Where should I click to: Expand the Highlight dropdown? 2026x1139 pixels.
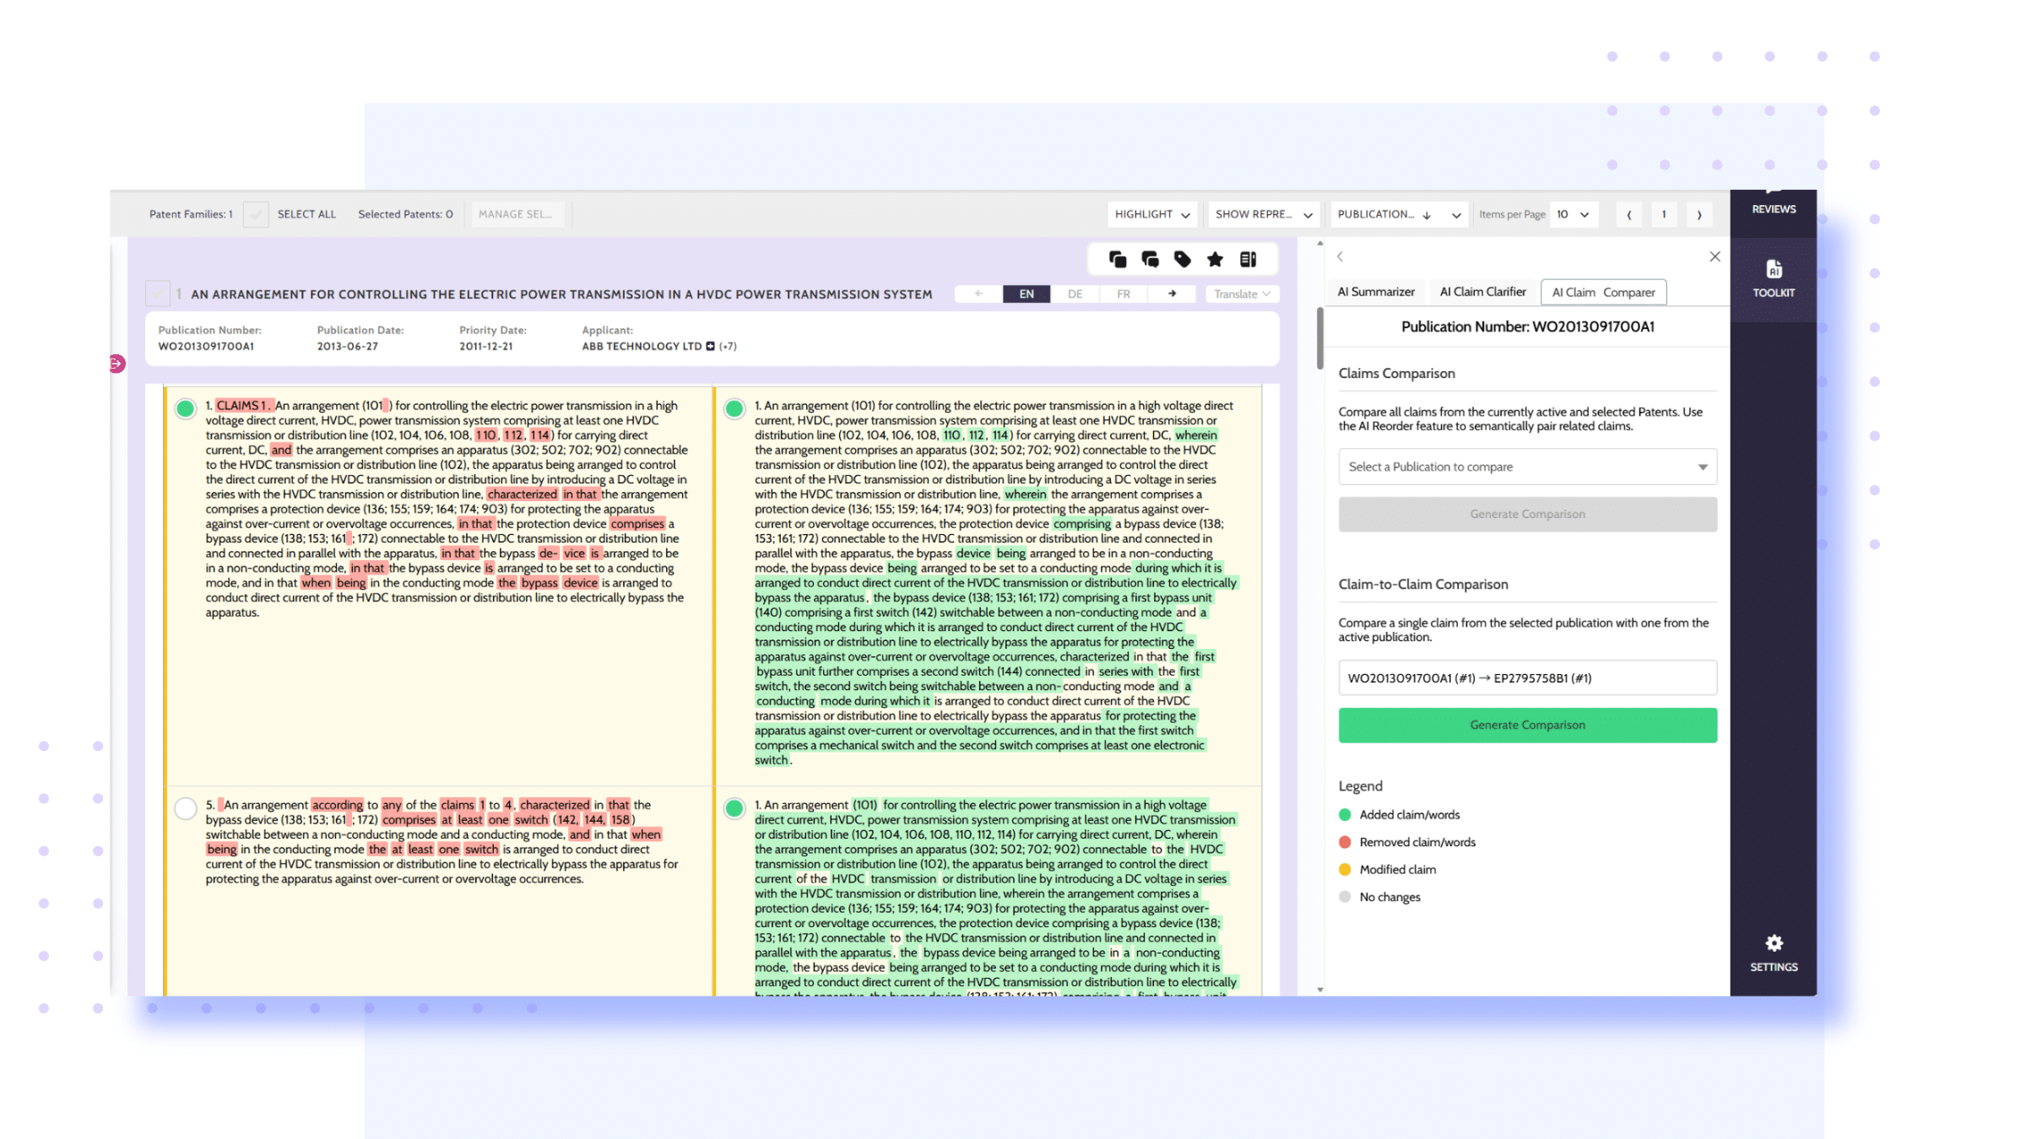[x=1151, y=214]
